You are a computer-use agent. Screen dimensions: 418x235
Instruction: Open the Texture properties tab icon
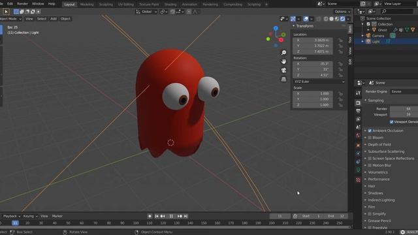[x=358, y=180]
